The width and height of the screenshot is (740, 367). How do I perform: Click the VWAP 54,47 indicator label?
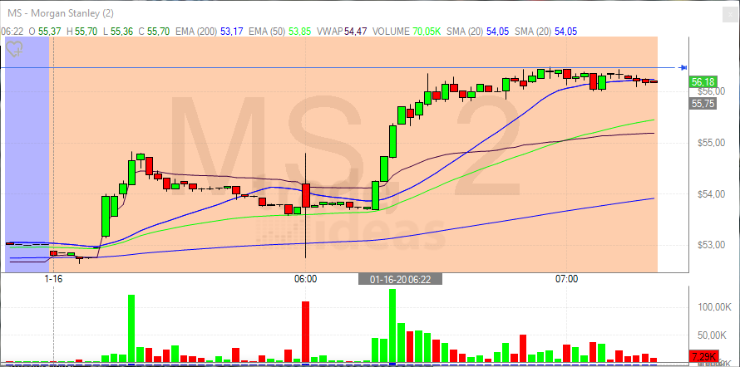343,32
